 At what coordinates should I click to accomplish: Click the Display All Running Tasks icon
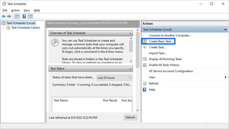pos(145,59)
